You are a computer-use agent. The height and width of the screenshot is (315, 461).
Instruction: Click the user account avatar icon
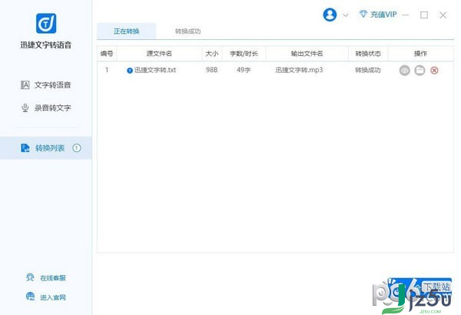[330, 15]
